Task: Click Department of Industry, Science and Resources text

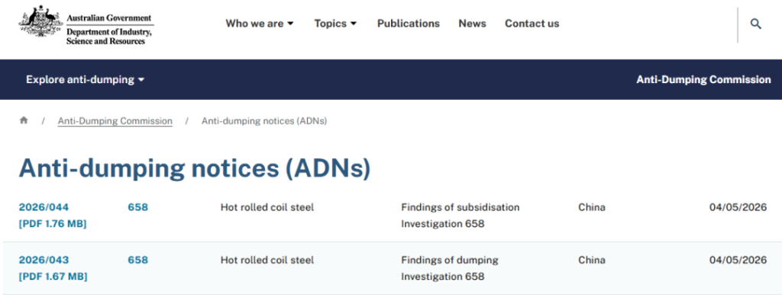Action: 109,37
